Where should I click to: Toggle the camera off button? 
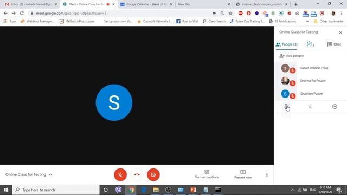tap(153, 174)
